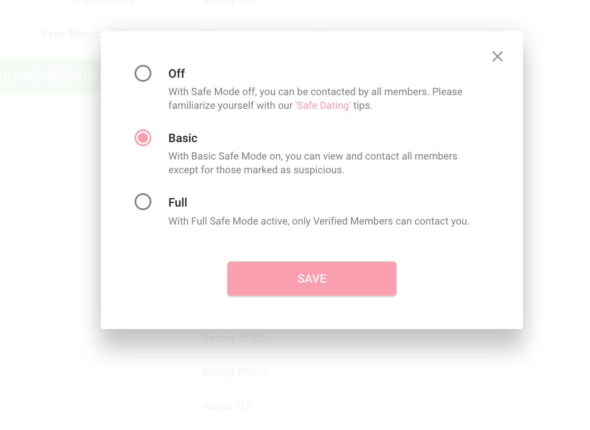This screenshot has height=430, width=590.
Task: Open the Safety tips page
Action: 230,3
